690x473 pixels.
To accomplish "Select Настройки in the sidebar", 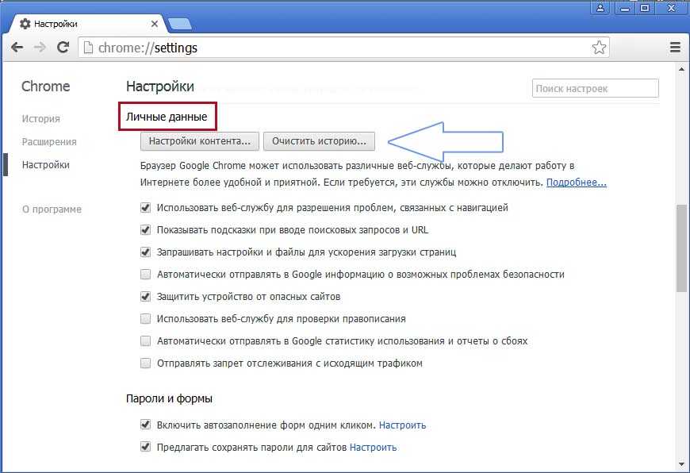I will pos(46,165).
